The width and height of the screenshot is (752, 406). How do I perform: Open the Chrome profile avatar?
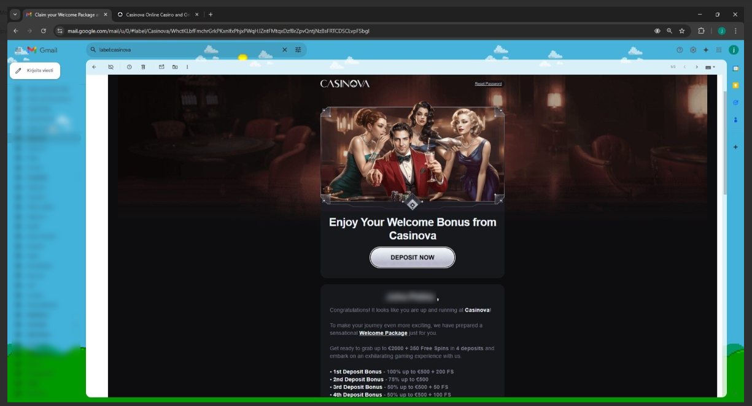click(x=722, y=31)
